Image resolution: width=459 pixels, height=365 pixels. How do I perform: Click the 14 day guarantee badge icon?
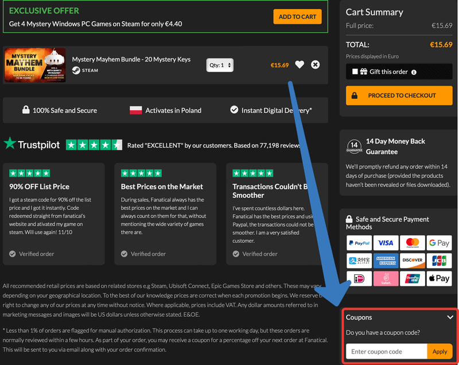point(354,146)
